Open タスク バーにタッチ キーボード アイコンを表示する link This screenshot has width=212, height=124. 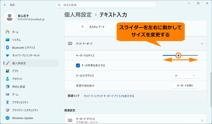[109, 96]
